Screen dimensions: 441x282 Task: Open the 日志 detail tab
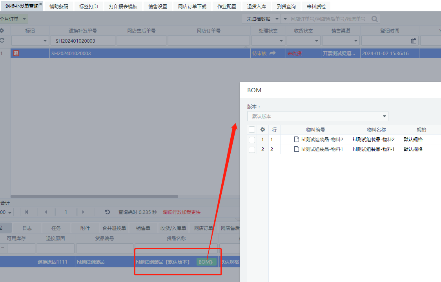pyautogui.click(x=27, y=228)
